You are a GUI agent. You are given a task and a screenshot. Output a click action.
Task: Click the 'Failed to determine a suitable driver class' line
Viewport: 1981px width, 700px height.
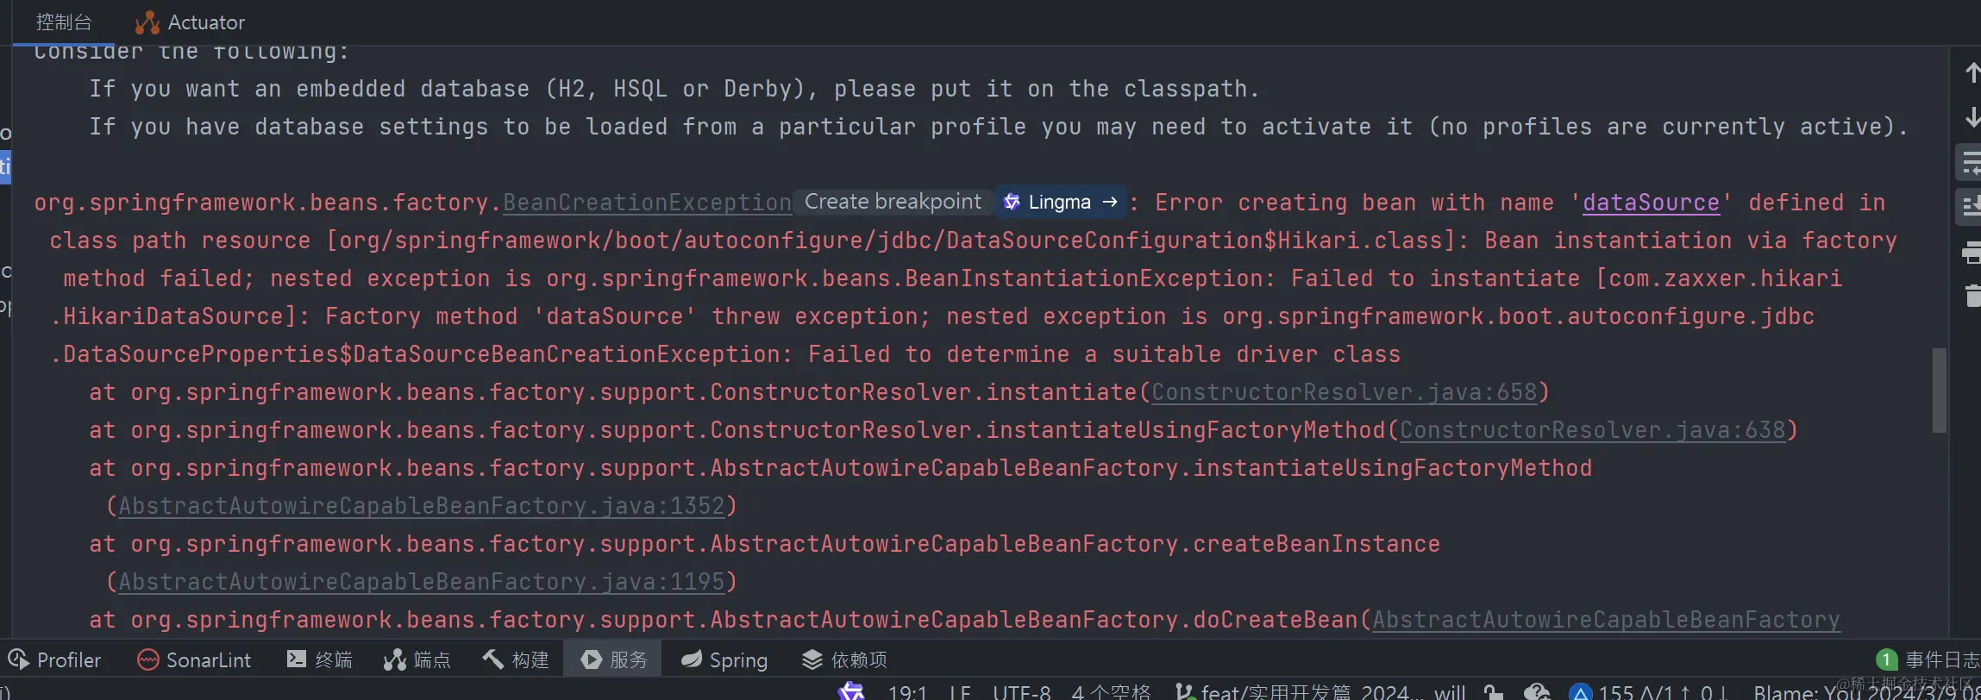point(1104,354)
